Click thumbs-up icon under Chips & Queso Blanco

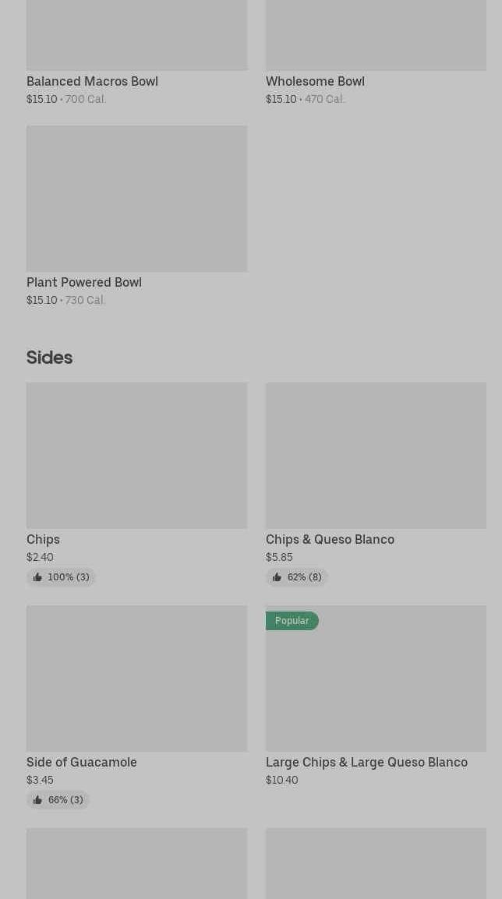[277, 577]
